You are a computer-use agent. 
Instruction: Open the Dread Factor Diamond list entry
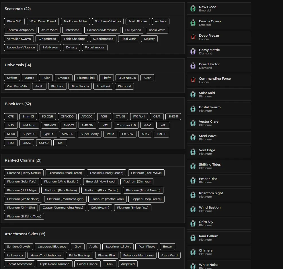pos(219,66)
